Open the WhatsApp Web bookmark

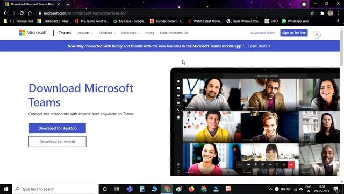pyautogui.click(x=295, y=21)
